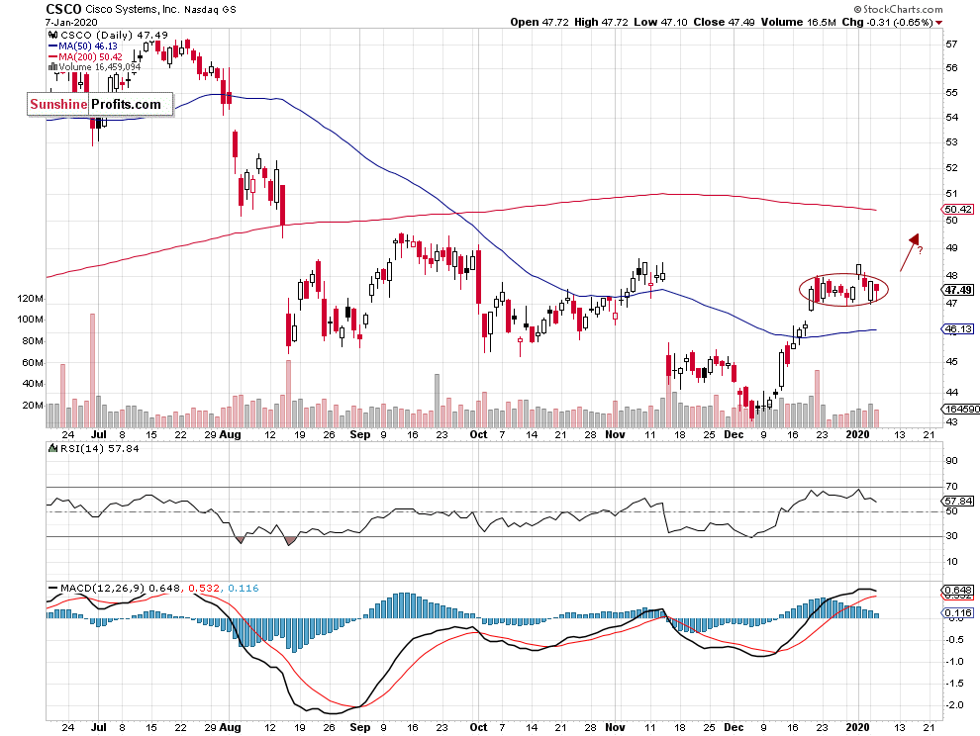This screenshot has height=736, width=980.
Task: Click the '2020' label under the price chart
Action: click(x=857, y=434)
